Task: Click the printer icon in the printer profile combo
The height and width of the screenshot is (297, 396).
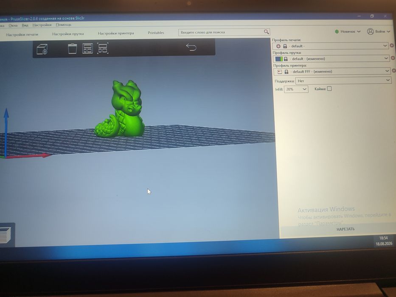Action: (280, 72)
